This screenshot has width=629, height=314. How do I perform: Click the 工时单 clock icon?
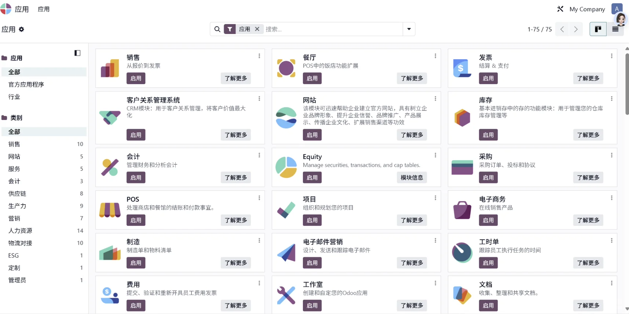(462, 253)
